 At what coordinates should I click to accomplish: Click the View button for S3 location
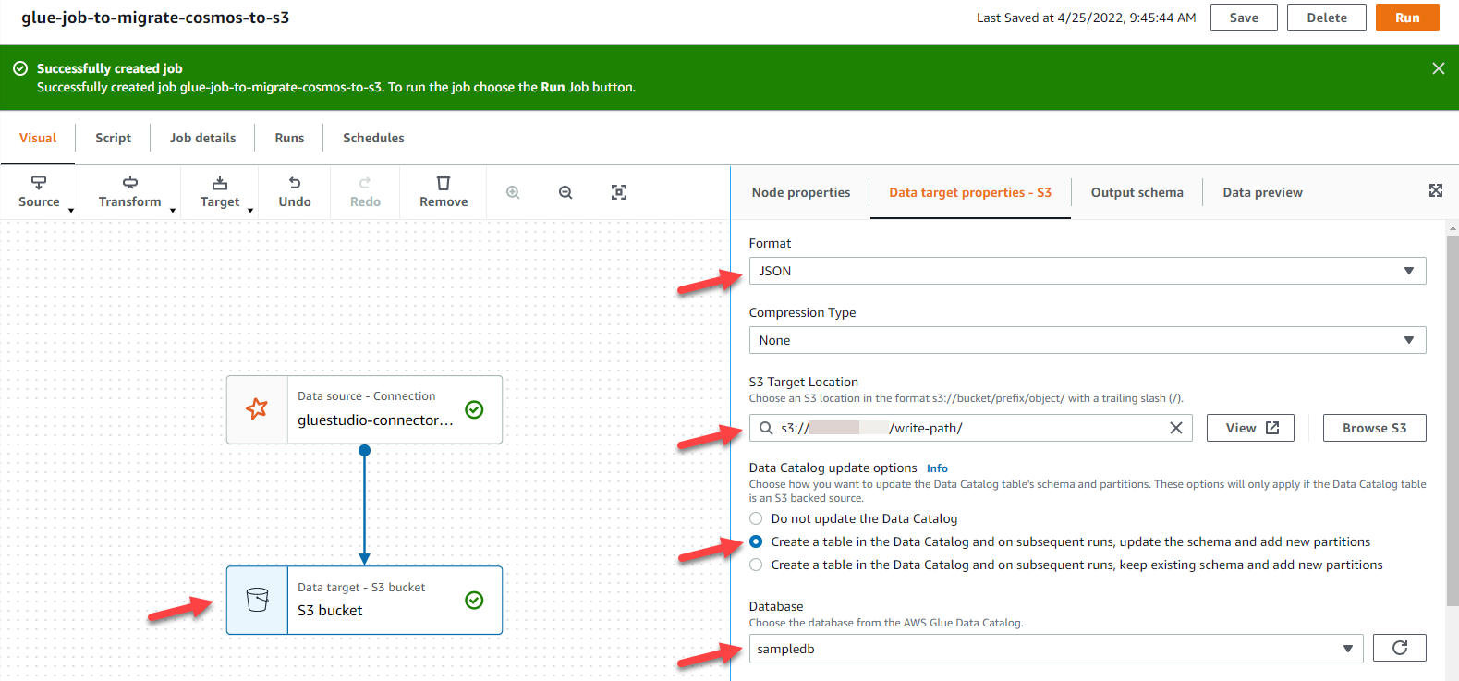click(x=1250, y=428)
